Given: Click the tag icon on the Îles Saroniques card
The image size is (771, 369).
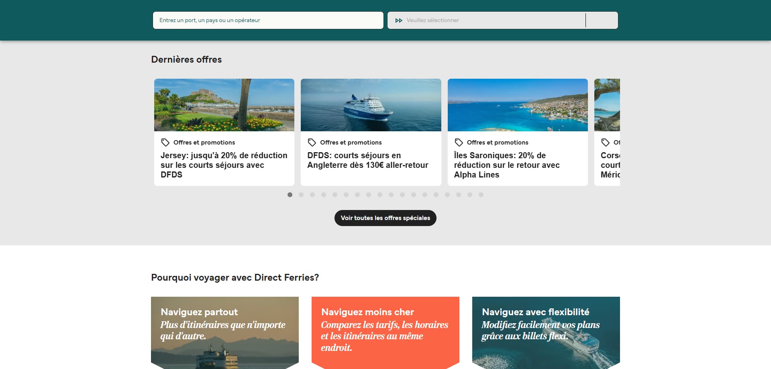Looking at the screenshot, I should click(x=459, y=143).
